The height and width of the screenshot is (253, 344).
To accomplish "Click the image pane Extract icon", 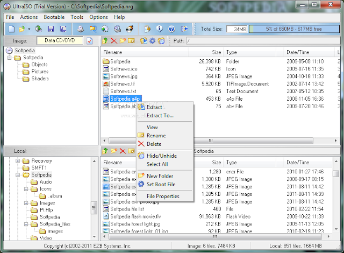I will (144, 40).
